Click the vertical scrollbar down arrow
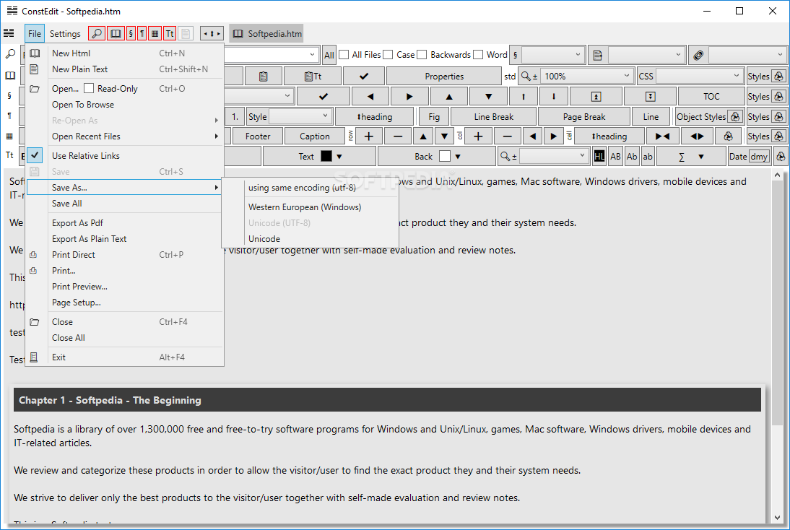 coord(778,518)
